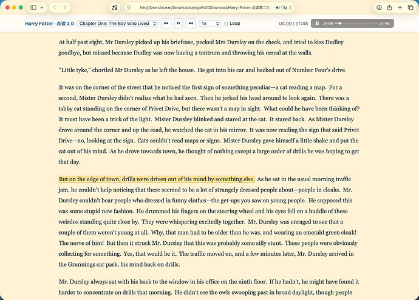Enable the Loop checkbox

226,24
